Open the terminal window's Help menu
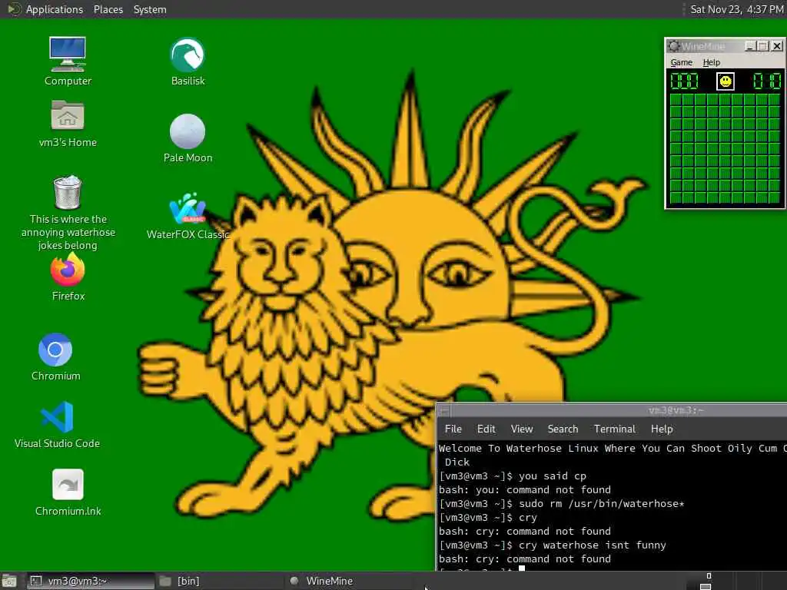Screen dimensions: 787x590 tap(662, 429)
